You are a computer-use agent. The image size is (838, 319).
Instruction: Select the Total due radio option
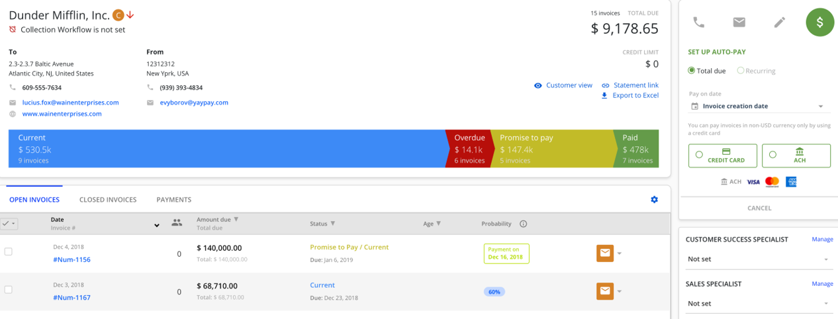692,71
